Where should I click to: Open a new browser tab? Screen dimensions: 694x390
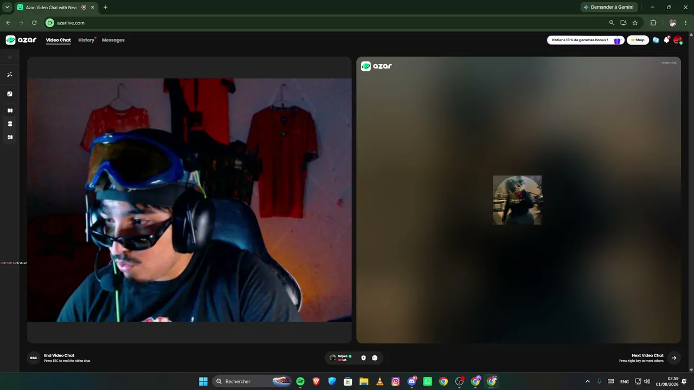pos(105,7)
